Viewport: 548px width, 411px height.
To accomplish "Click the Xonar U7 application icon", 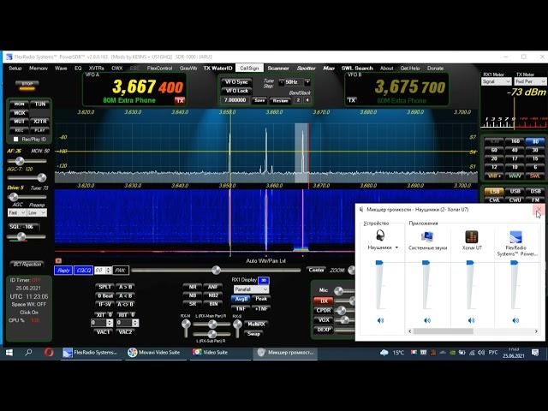I will point(472,236).
